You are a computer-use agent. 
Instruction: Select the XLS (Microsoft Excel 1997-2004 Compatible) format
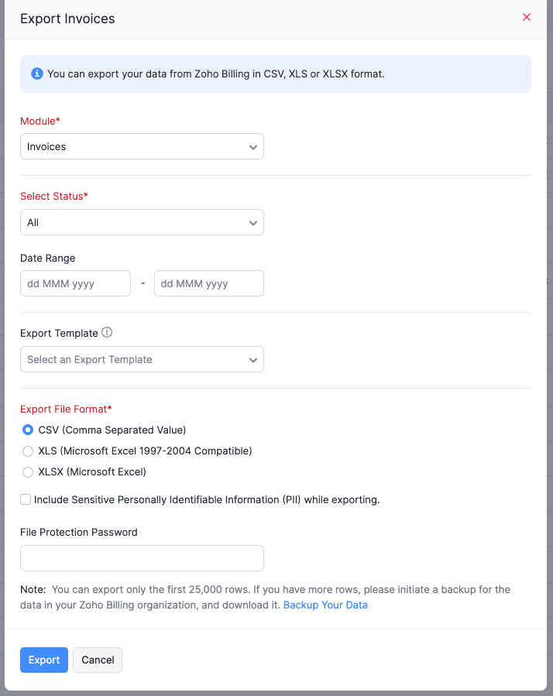[28, 451]
